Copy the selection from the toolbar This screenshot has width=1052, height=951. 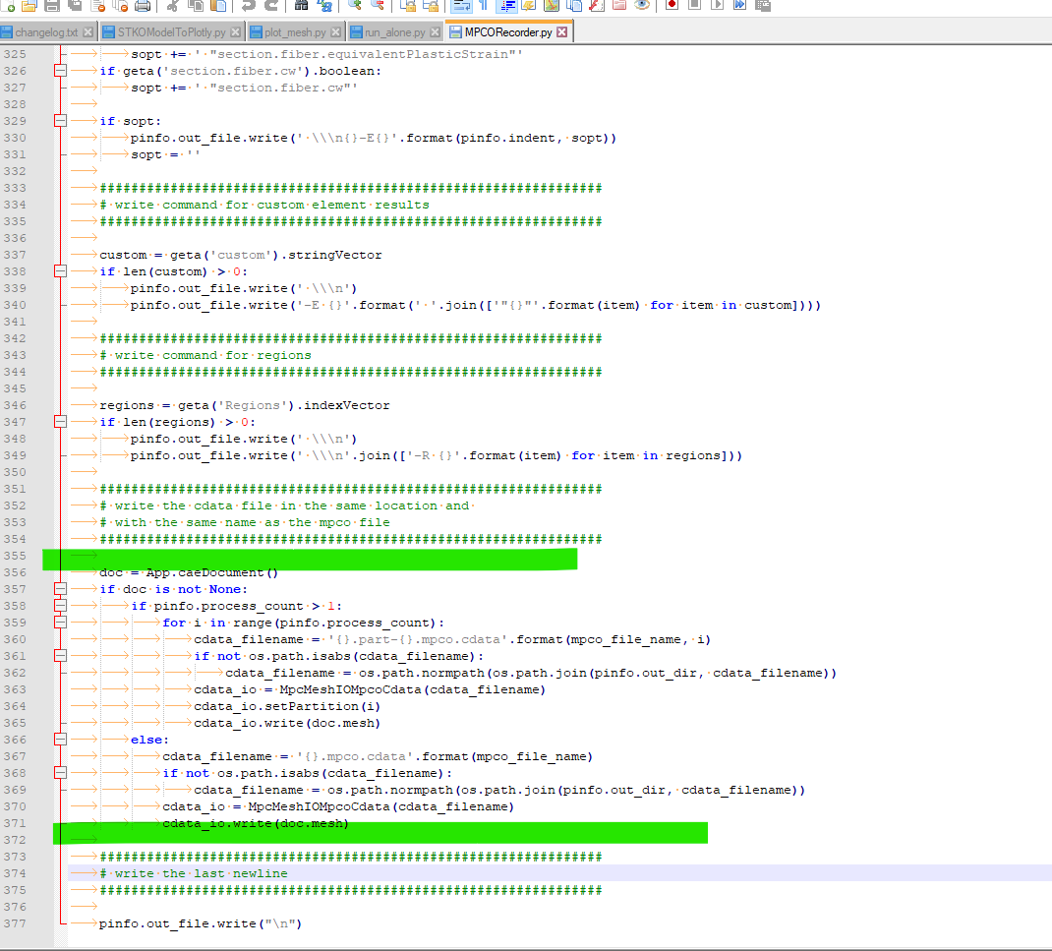click(196, 5)
